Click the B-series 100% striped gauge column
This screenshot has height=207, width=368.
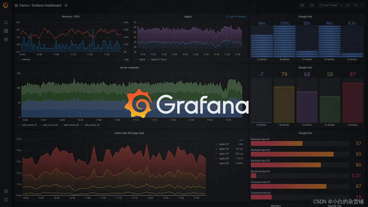click(x=284, y=42)
